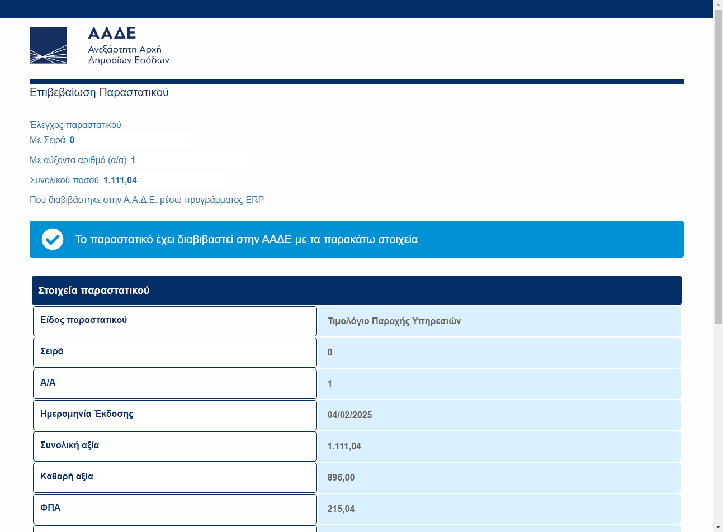The height and width of the screenshot is (532, 723).
Task: Click the summary total value 1.111,04
Action: [x=120, y=180]
